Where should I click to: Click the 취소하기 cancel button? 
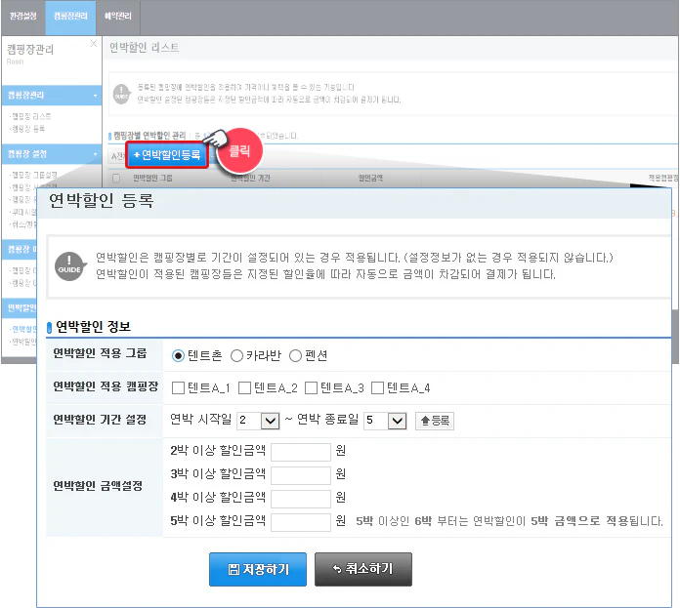[363, 570]
